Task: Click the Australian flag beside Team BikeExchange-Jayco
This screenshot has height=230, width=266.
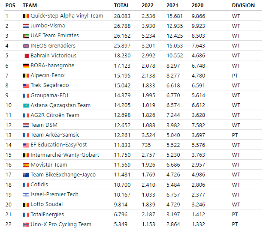Action: tap(26, 175)
